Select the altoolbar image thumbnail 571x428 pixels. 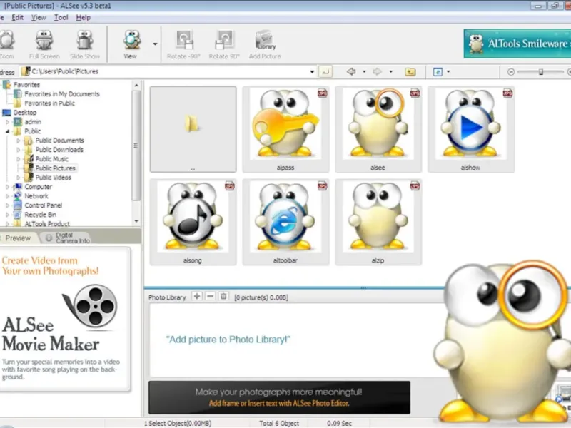click(285, 222)
